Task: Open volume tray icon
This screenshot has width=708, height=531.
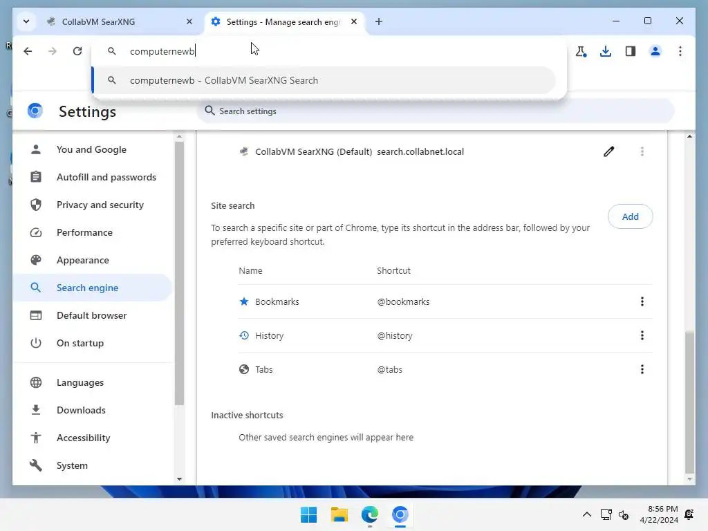Action: [624, 514]
